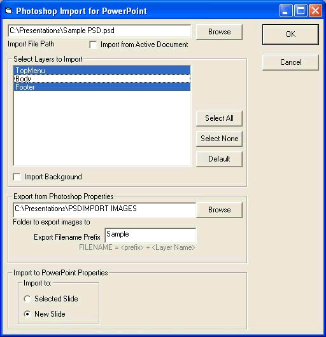Browse for the image export folder
326x337 pixels.
coord(219,210)
